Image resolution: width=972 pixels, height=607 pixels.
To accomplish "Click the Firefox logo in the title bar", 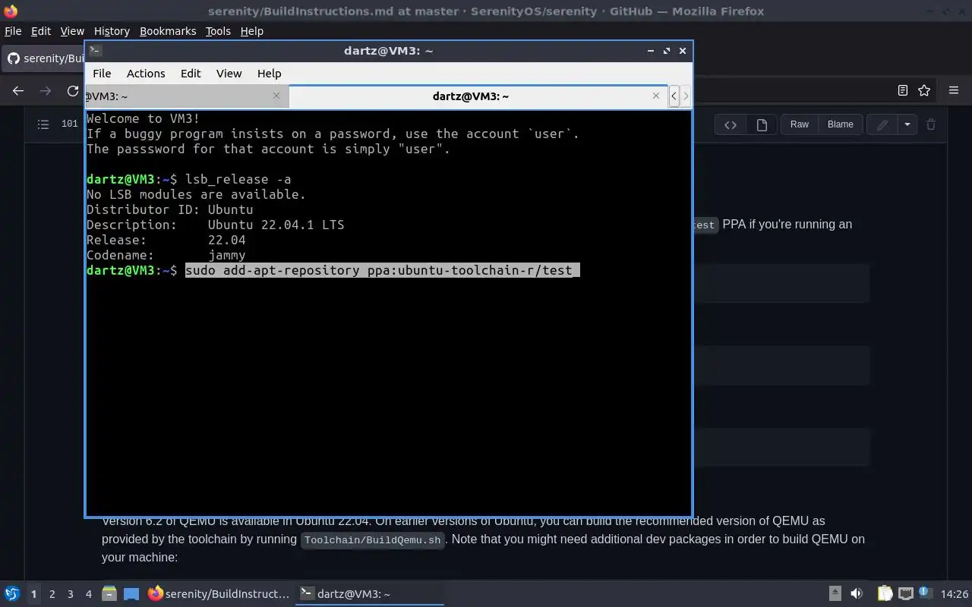I will point(11,11).
